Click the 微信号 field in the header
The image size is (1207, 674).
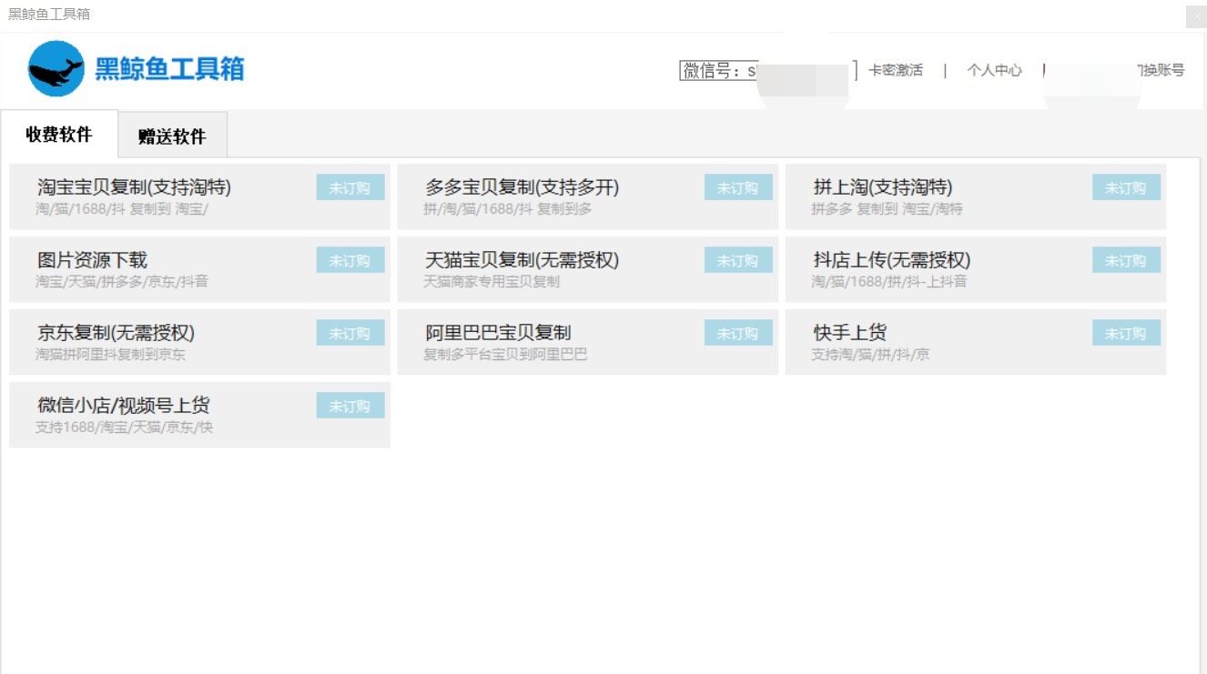768,70
